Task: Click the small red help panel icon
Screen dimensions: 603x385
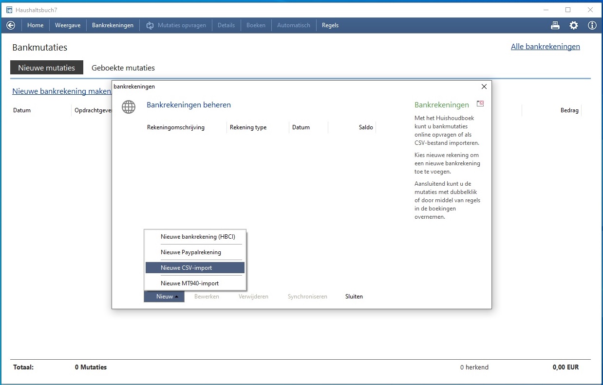Action: [x=480, y=104]
